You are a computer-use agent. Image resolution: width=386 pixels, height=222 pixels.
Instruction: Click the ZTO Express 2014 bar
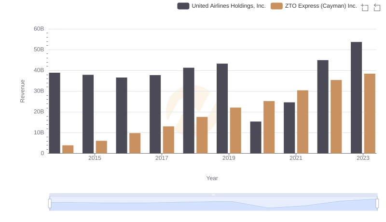pyautogui.click(x=68, y=149)
